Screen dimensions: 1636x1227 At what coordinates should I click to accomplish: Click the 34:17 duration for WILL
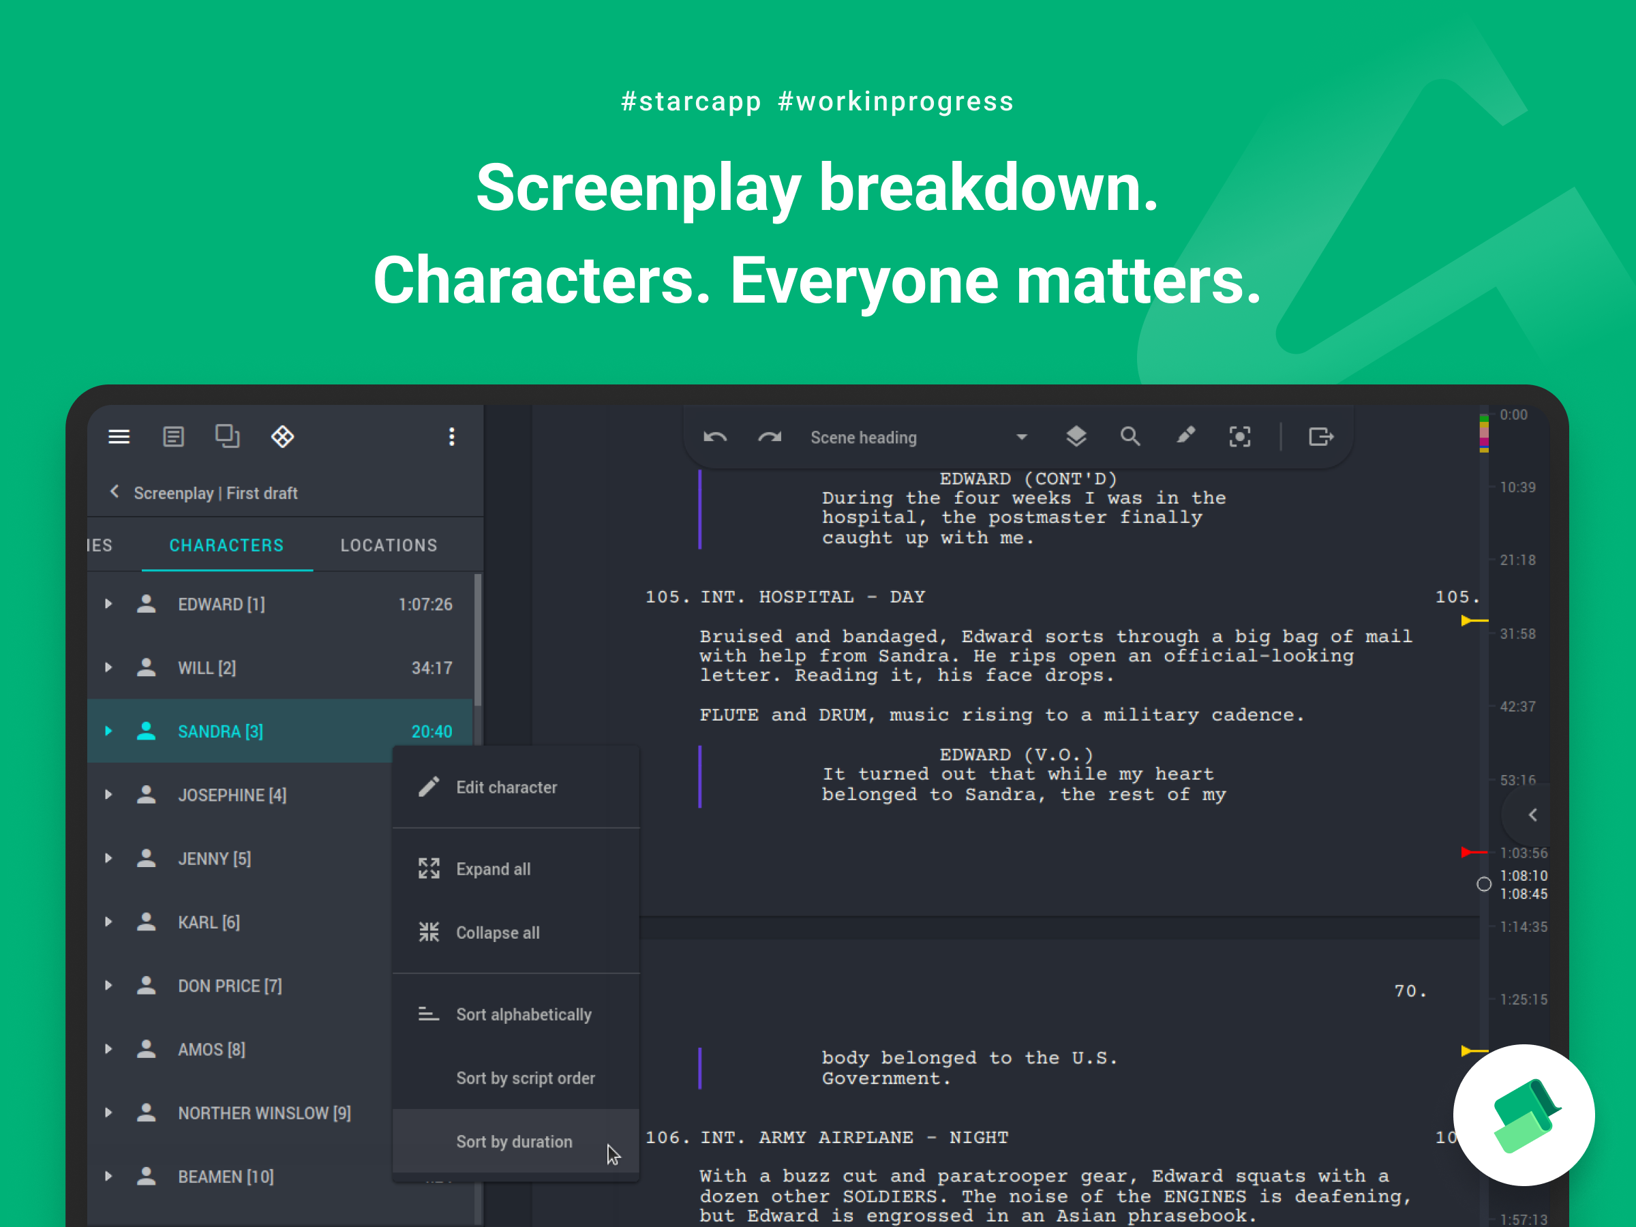coord(432,668)
